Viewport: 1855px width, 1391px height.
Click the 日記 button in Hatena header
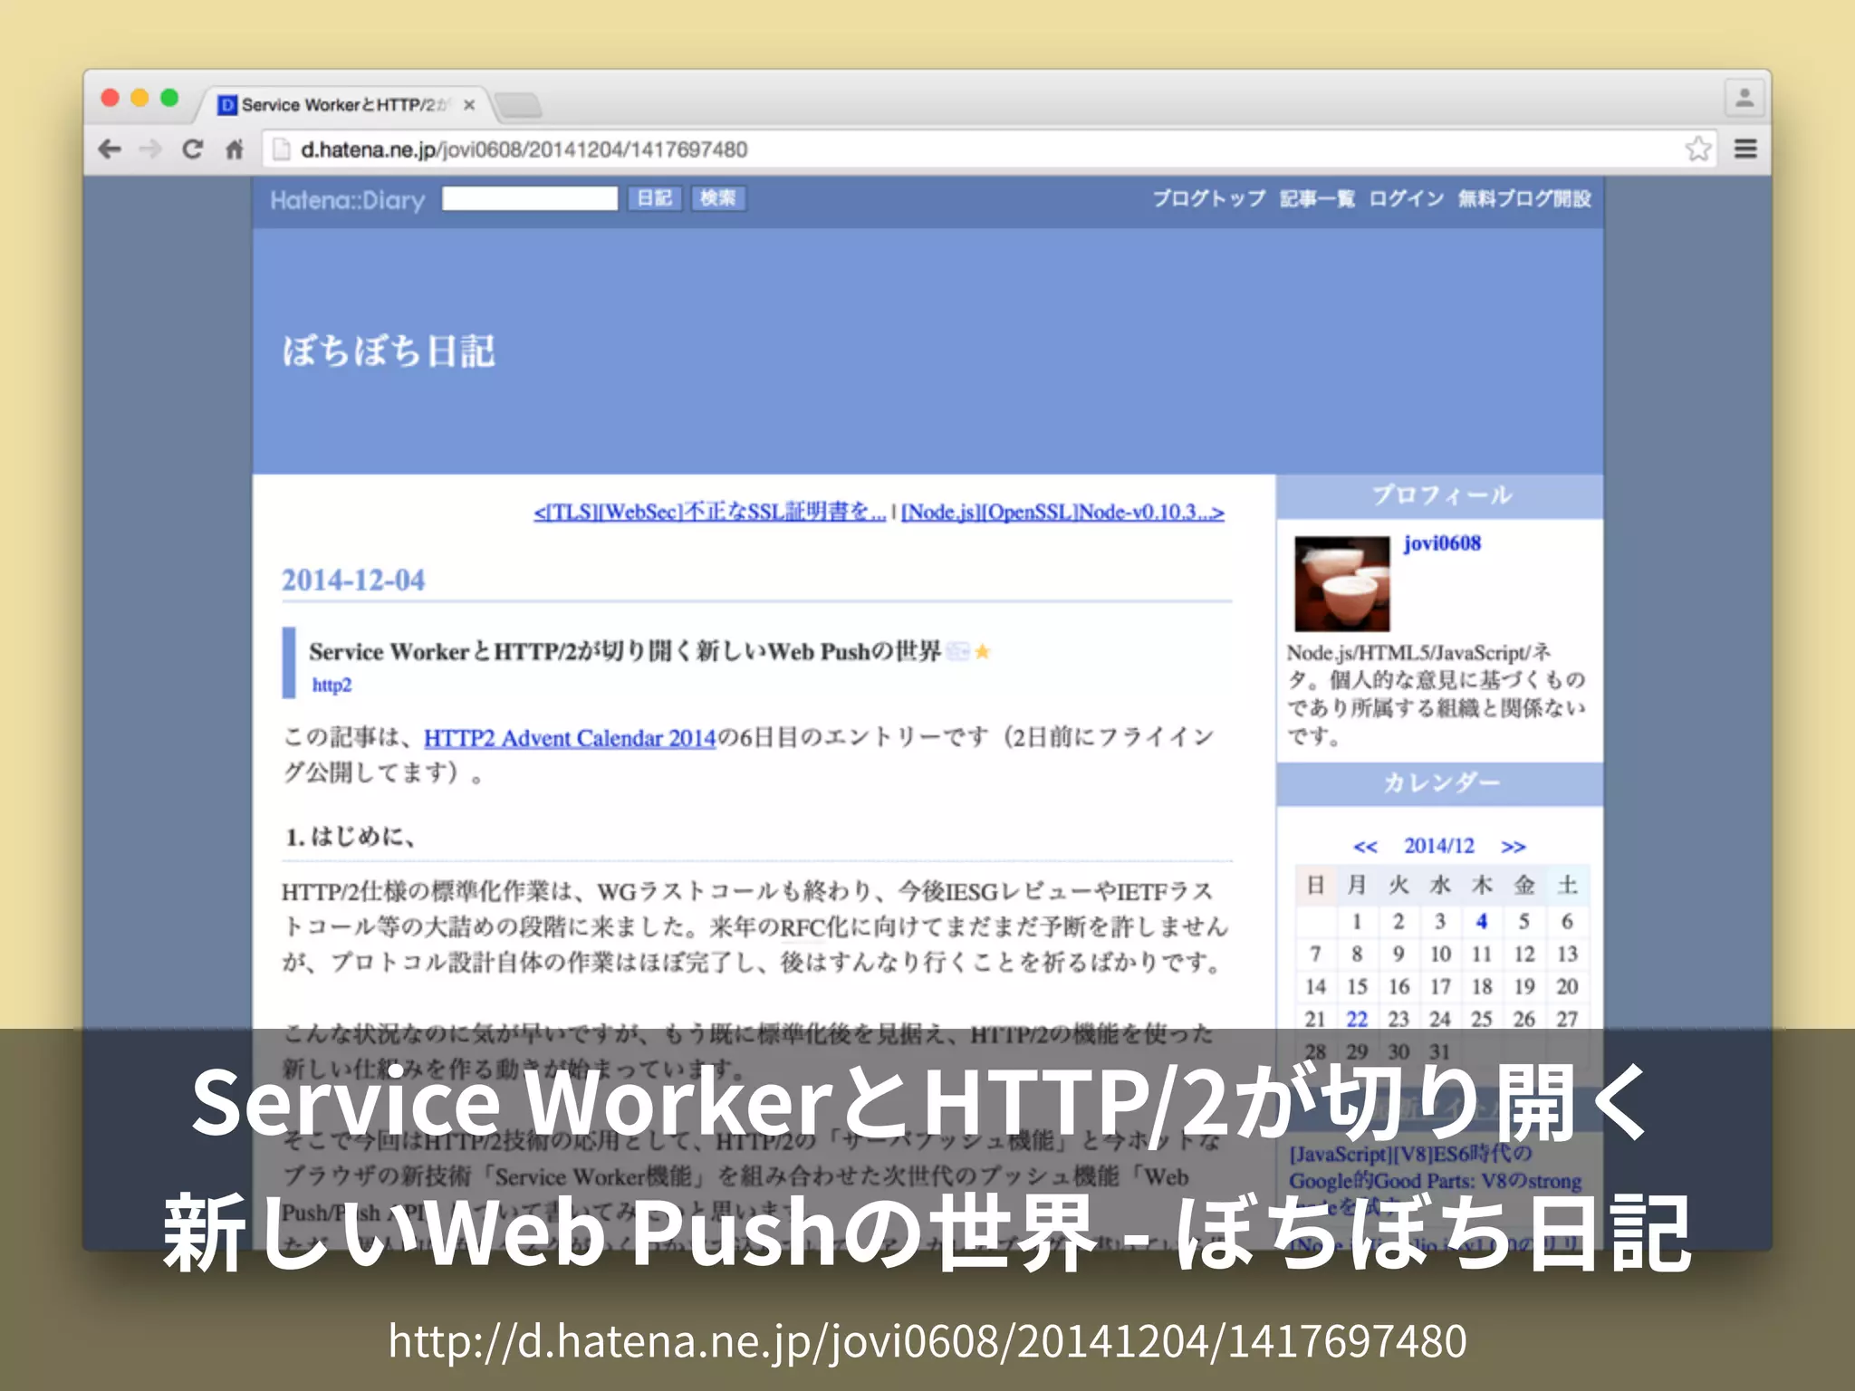tap(654, 198)
